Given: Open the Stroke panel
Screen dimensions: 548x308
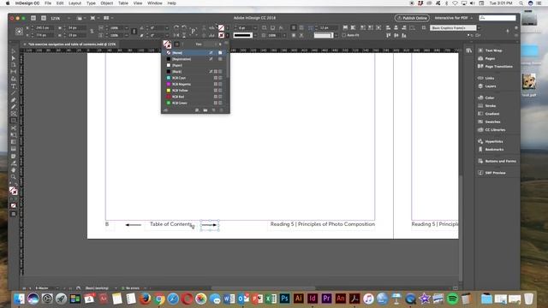Looking at the screenshot, I should pos(491,106).
